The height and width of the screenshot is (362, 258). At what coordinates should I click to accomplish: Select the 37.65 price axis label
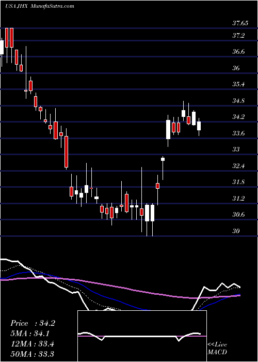pyautogui.click(x=240, y=23)
